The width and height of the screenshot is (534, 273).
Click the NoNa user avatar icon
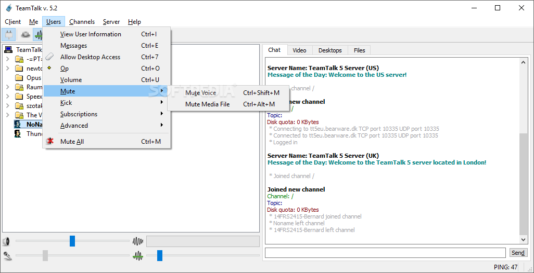click(18, 124)
